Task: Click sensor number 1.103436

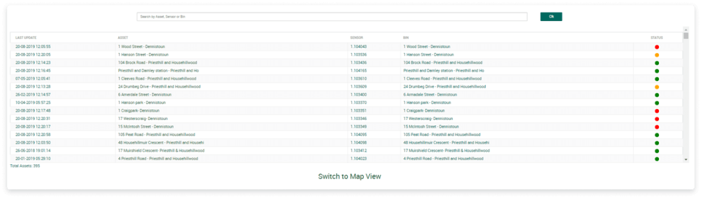Action: [359, 63]
